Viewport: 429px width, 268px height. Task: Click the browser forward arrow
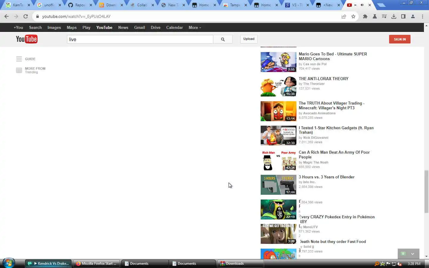point(16,16)
